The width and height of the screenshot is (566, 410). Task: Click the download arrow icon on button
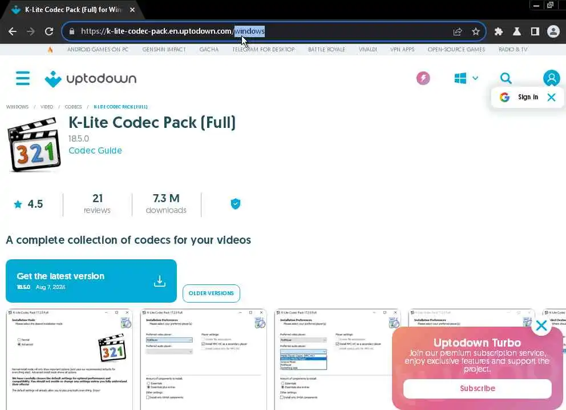(160, 281)
